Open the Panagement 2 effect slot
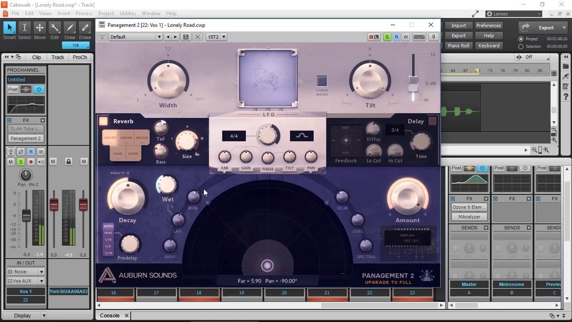572x322 pixels. pos(26,138)
